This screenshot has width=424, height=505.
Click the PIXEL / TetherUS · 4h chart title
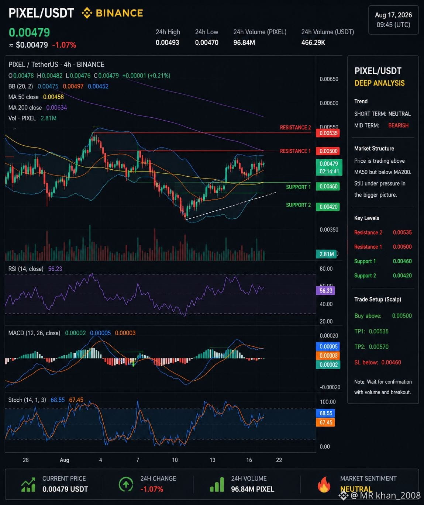click(56, 65)
